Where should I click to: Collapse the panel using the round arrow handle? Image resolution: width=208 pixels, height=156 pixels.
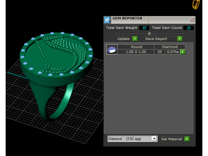149,33
